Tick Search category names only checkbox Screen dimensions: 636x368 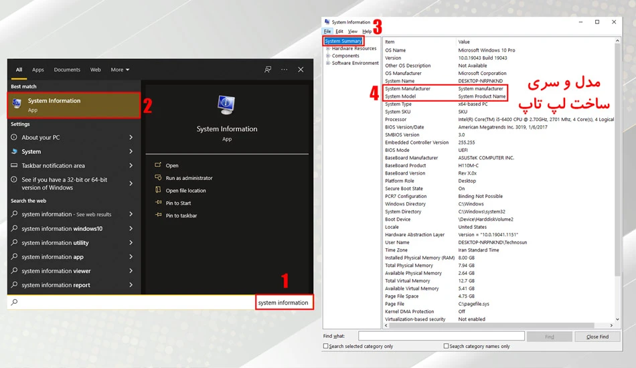(x=446, y=346)
